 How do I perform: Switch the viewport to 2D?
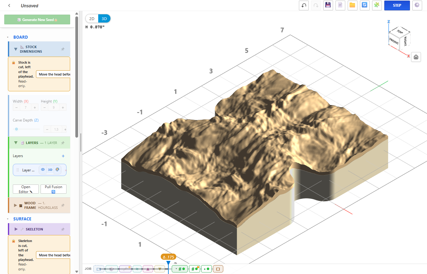92,19
